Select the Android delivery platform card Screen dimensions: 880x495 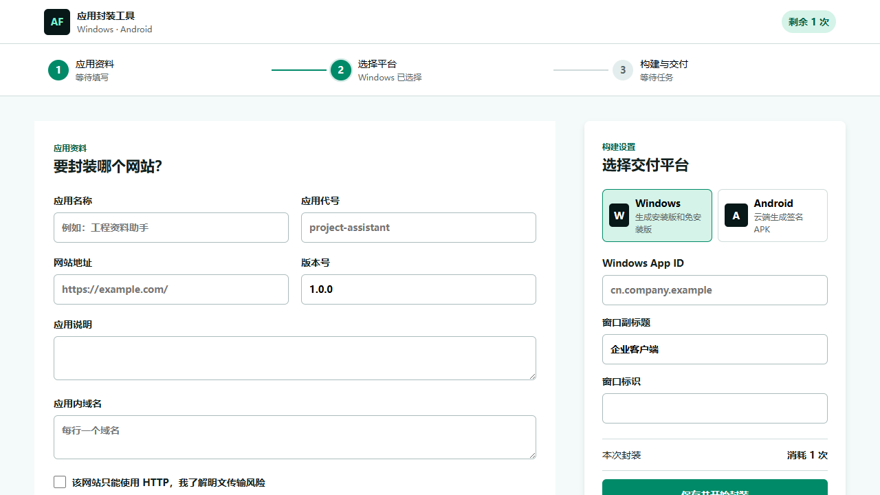[x=773, y=216]
